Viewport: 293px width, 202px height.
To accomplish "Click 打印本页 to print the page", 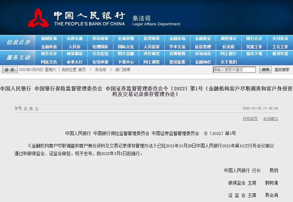I will coord(250,119).
